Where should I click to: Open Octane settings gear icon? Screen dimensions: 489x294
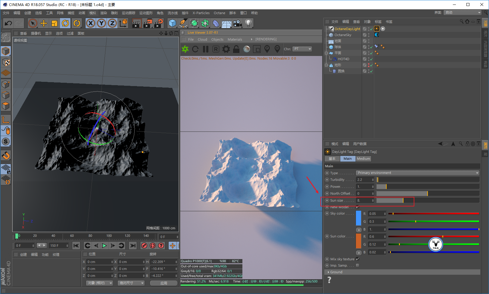point(226,49)
